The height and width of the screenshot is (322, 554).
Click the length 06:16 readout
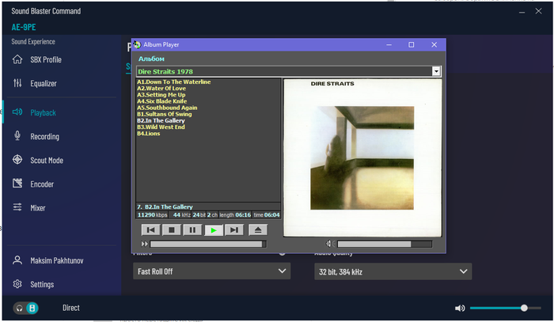tap(235, 214)
